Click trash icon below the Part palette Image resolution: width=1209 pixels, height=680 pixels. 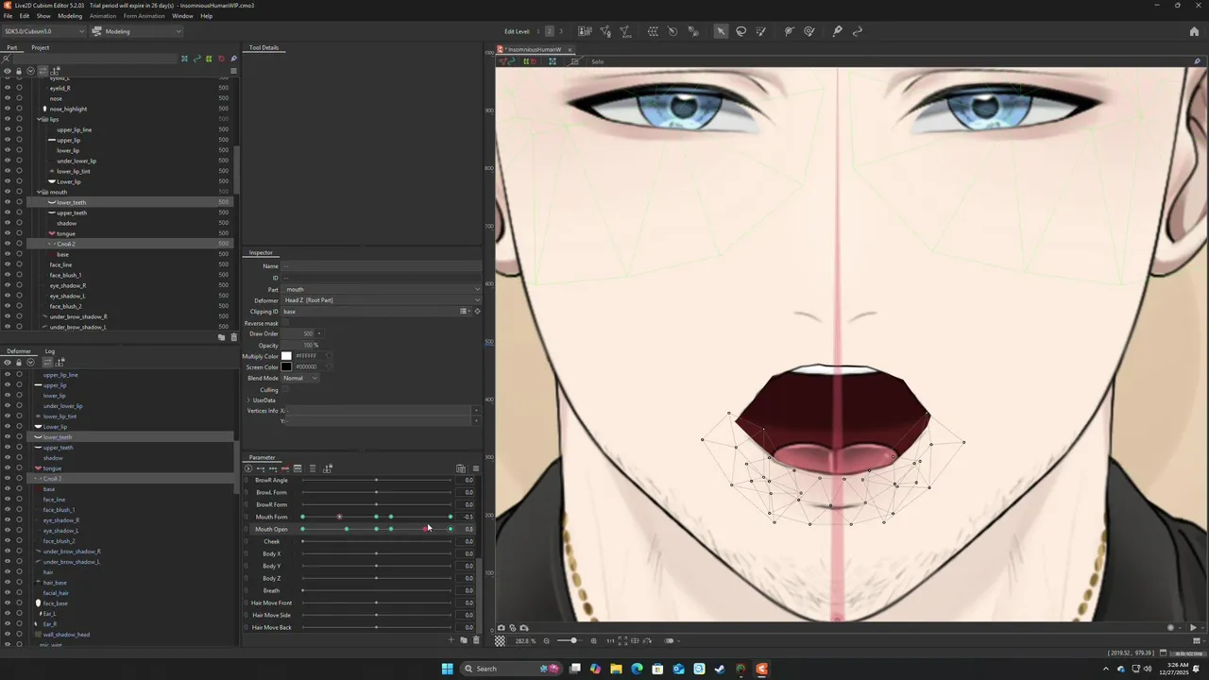(x=233, y=337)
